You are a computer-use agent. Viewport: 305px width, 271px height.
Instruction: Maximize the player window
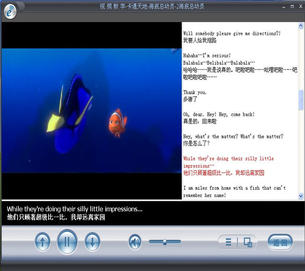(x=292, y=7)
